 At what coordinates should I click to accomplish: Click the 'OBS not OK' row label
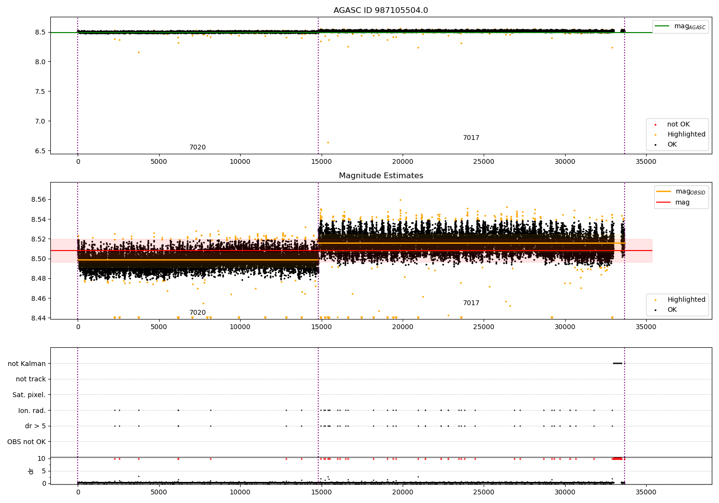26,442
